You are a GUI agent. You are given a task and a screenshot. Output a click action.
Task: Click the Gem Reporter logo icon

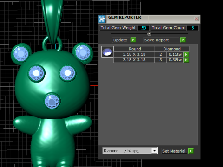point(102,19)
